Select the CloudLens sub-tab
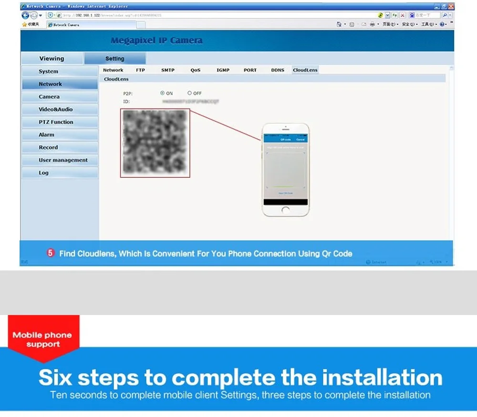The height and width of the screenshot is (417, 477). click(305, 70)
